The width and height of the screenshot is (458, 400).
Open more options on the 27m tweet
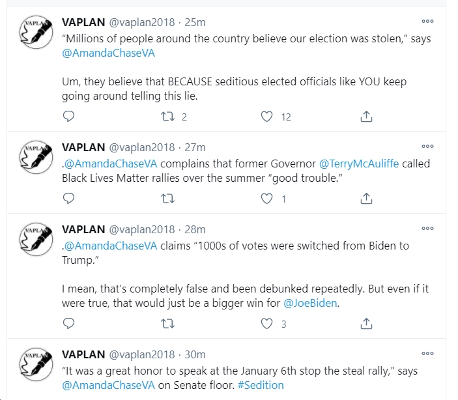(x=427, y=146)
